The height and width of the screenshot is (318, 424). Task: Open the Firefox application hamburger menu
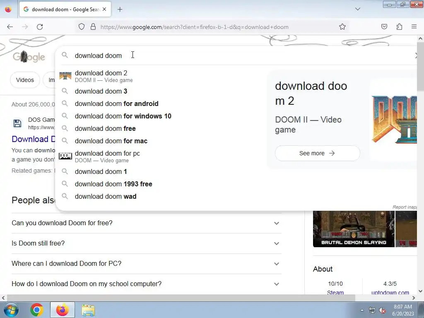coord(414,27)
